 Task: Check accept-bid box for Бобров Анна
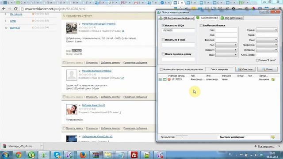tap(64, 128)
